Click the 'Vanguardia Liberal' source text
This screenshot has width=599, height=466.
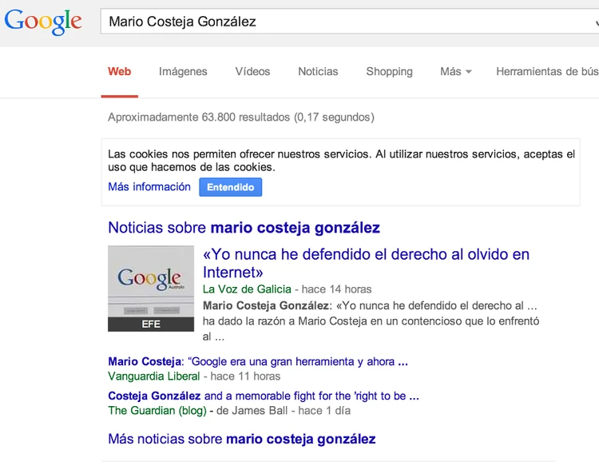point(153,376)
